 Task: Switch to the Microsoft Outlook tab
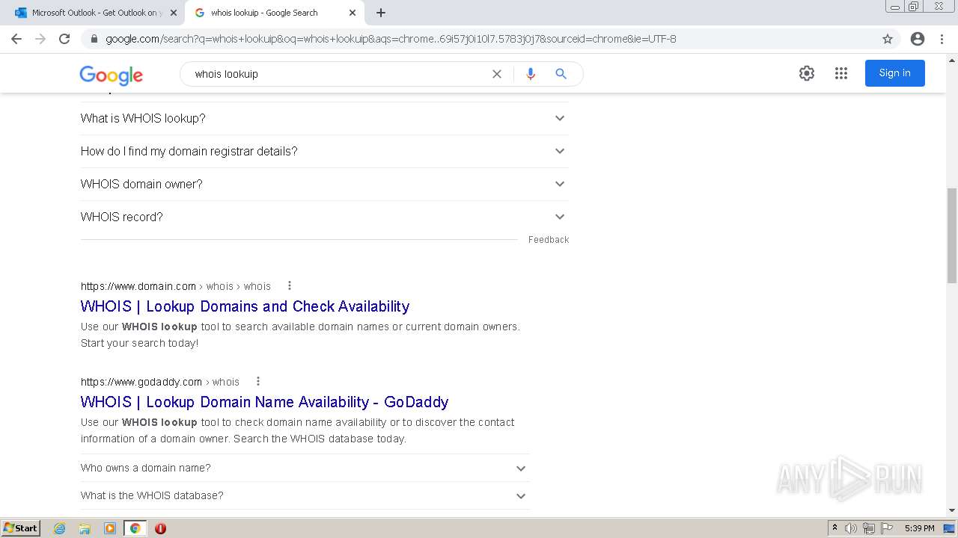pos(94,13)
